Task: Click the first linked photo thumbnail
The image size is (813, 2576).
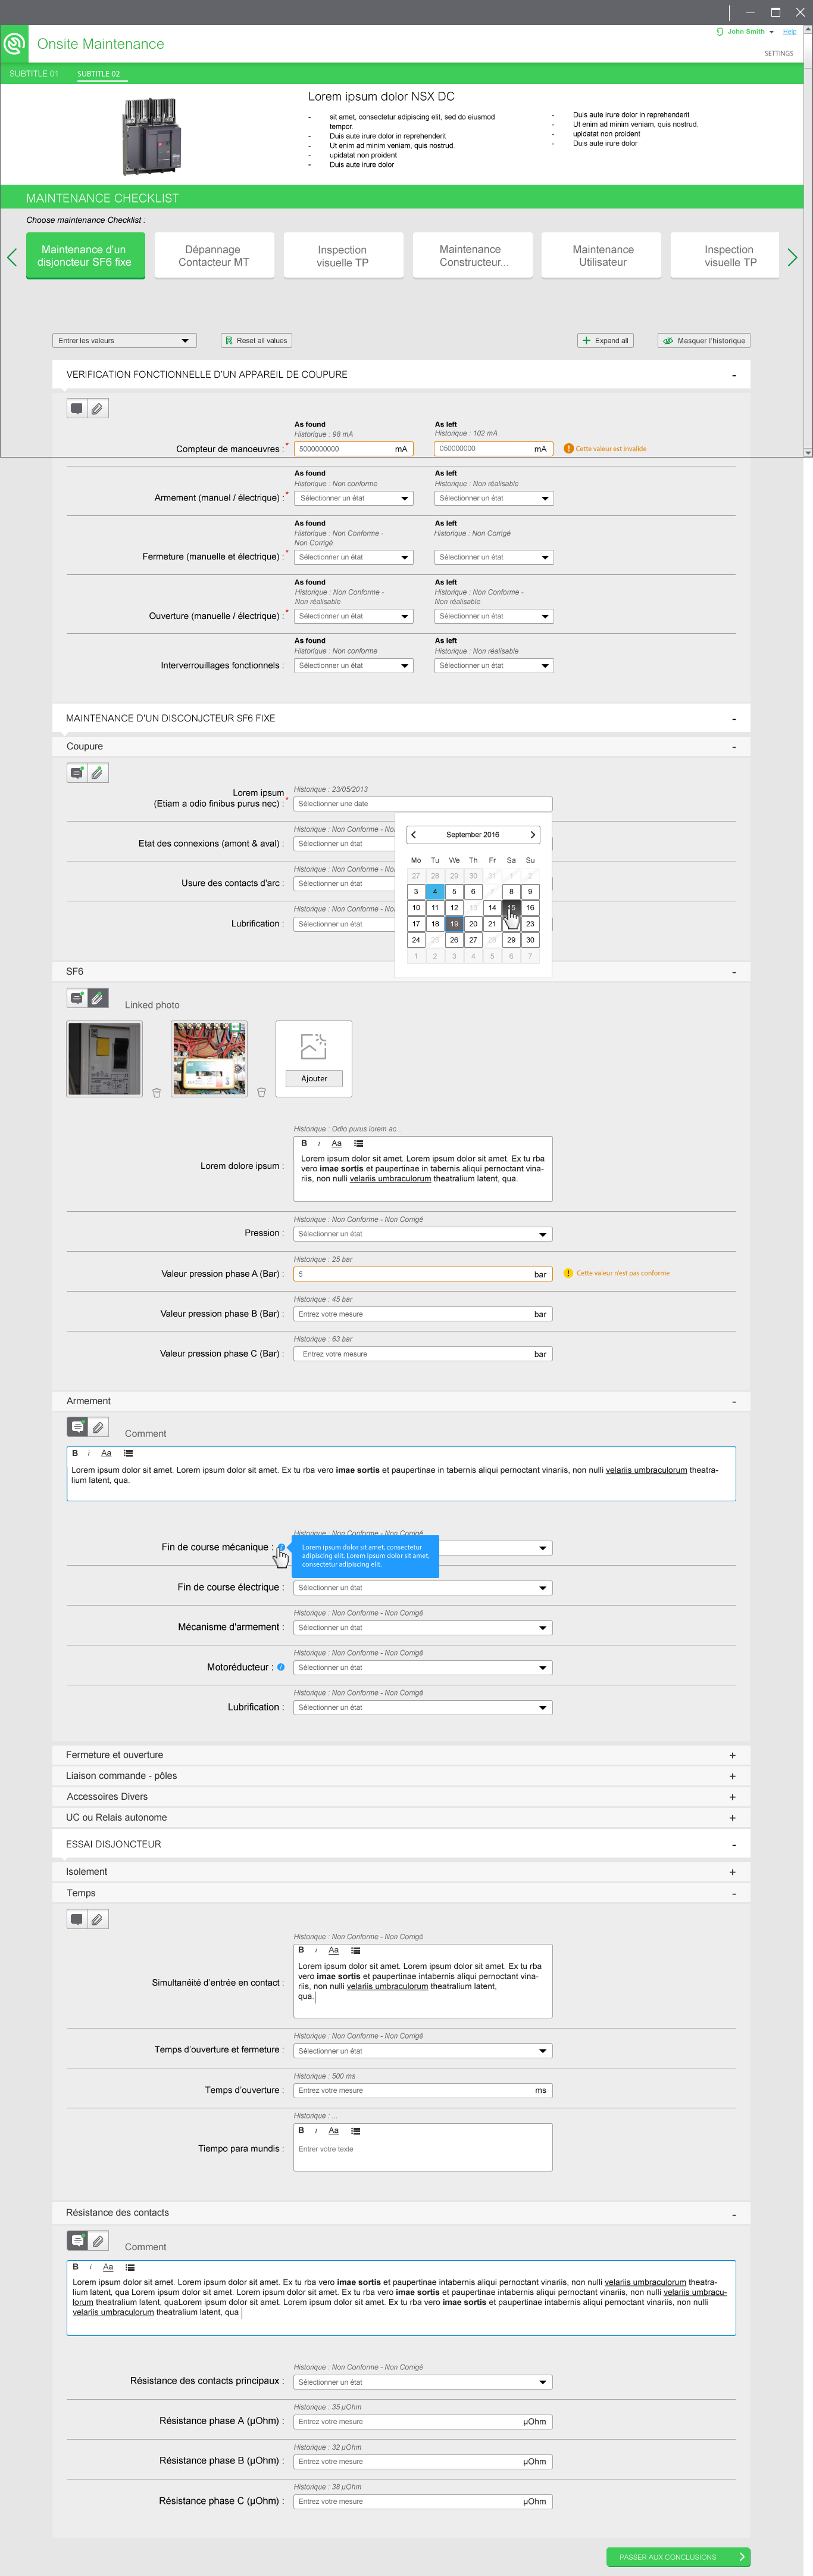Action: pyautogui.click(x=104, y=1058)
